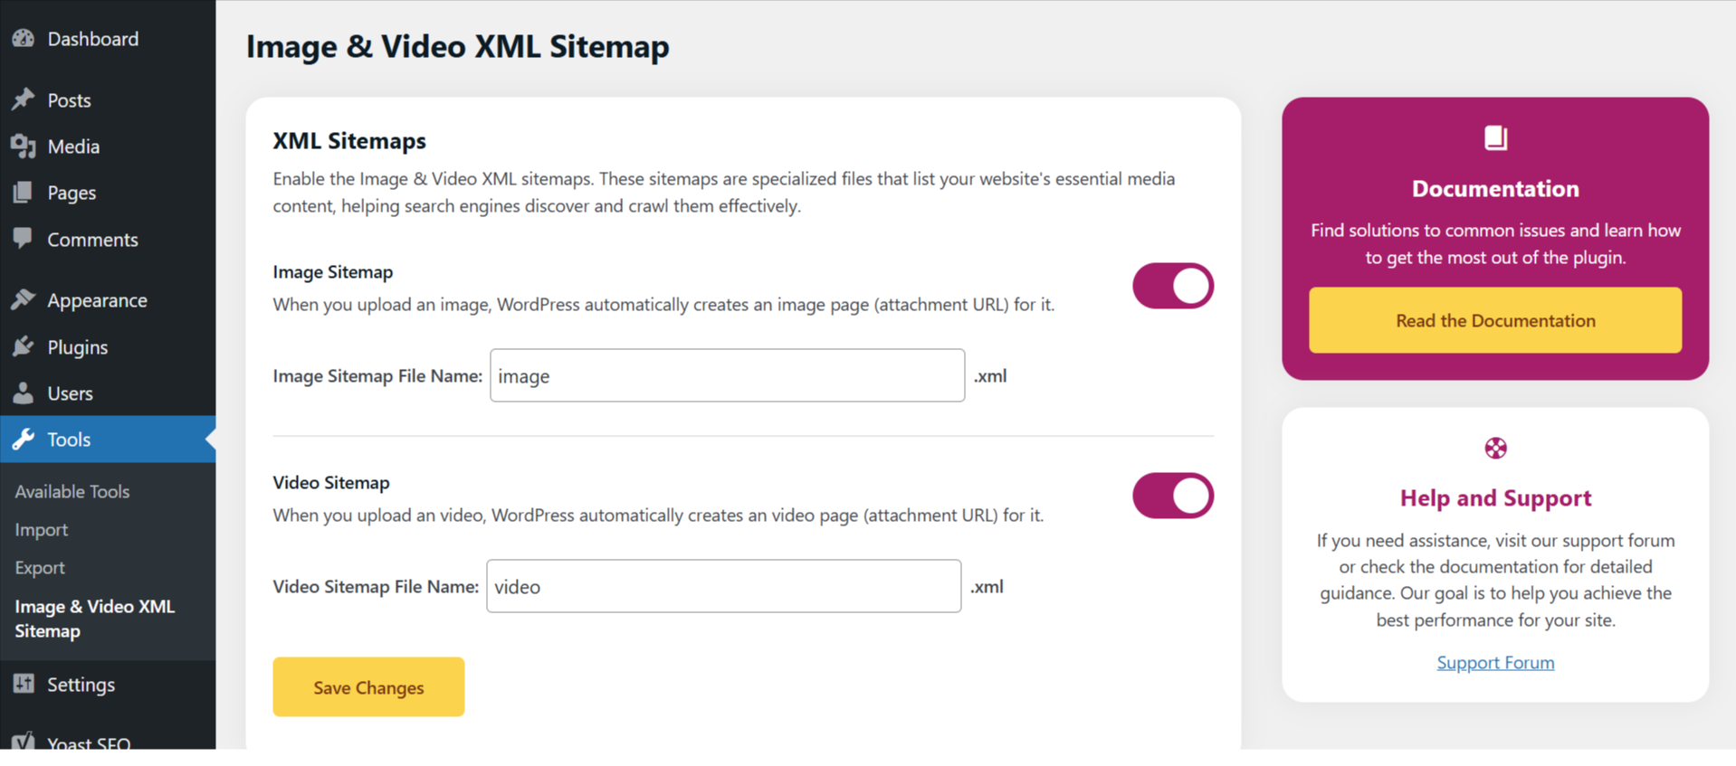Turn off the Video Sitemap toggle
This screenshot has width=1736, height=766.
(x=1173, y=496)
